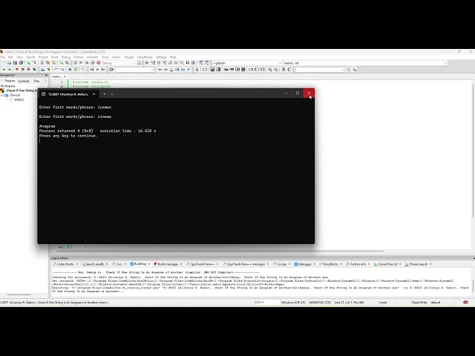Switch to the Search results log tab

pyautogui.click(x=93, y=264)
